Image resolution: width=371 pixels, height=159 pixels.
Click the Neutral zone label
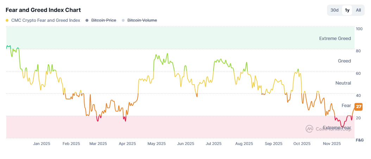tap(343, 83)
